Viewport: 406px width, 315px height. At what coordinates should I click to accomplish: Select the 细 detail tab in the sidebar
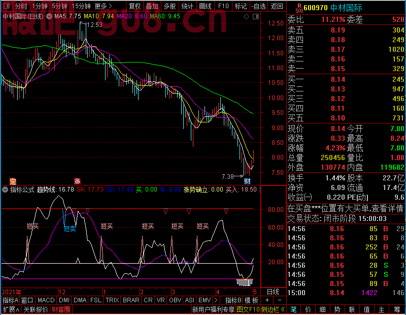click(322, 309)
